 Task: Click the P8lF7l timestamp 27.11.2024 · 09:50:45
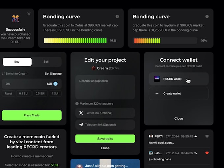(179, 136)
